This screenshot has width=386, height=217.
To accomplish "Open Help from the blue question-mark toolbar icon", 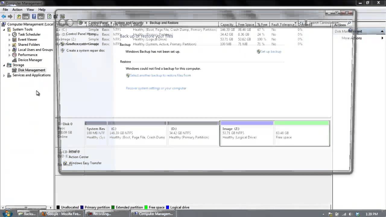I will click(34, 17).
